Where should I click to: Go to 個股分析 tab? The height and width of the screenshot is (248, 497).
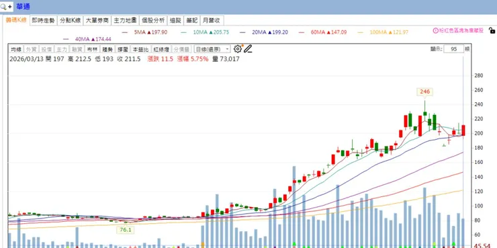coord(153,21)
